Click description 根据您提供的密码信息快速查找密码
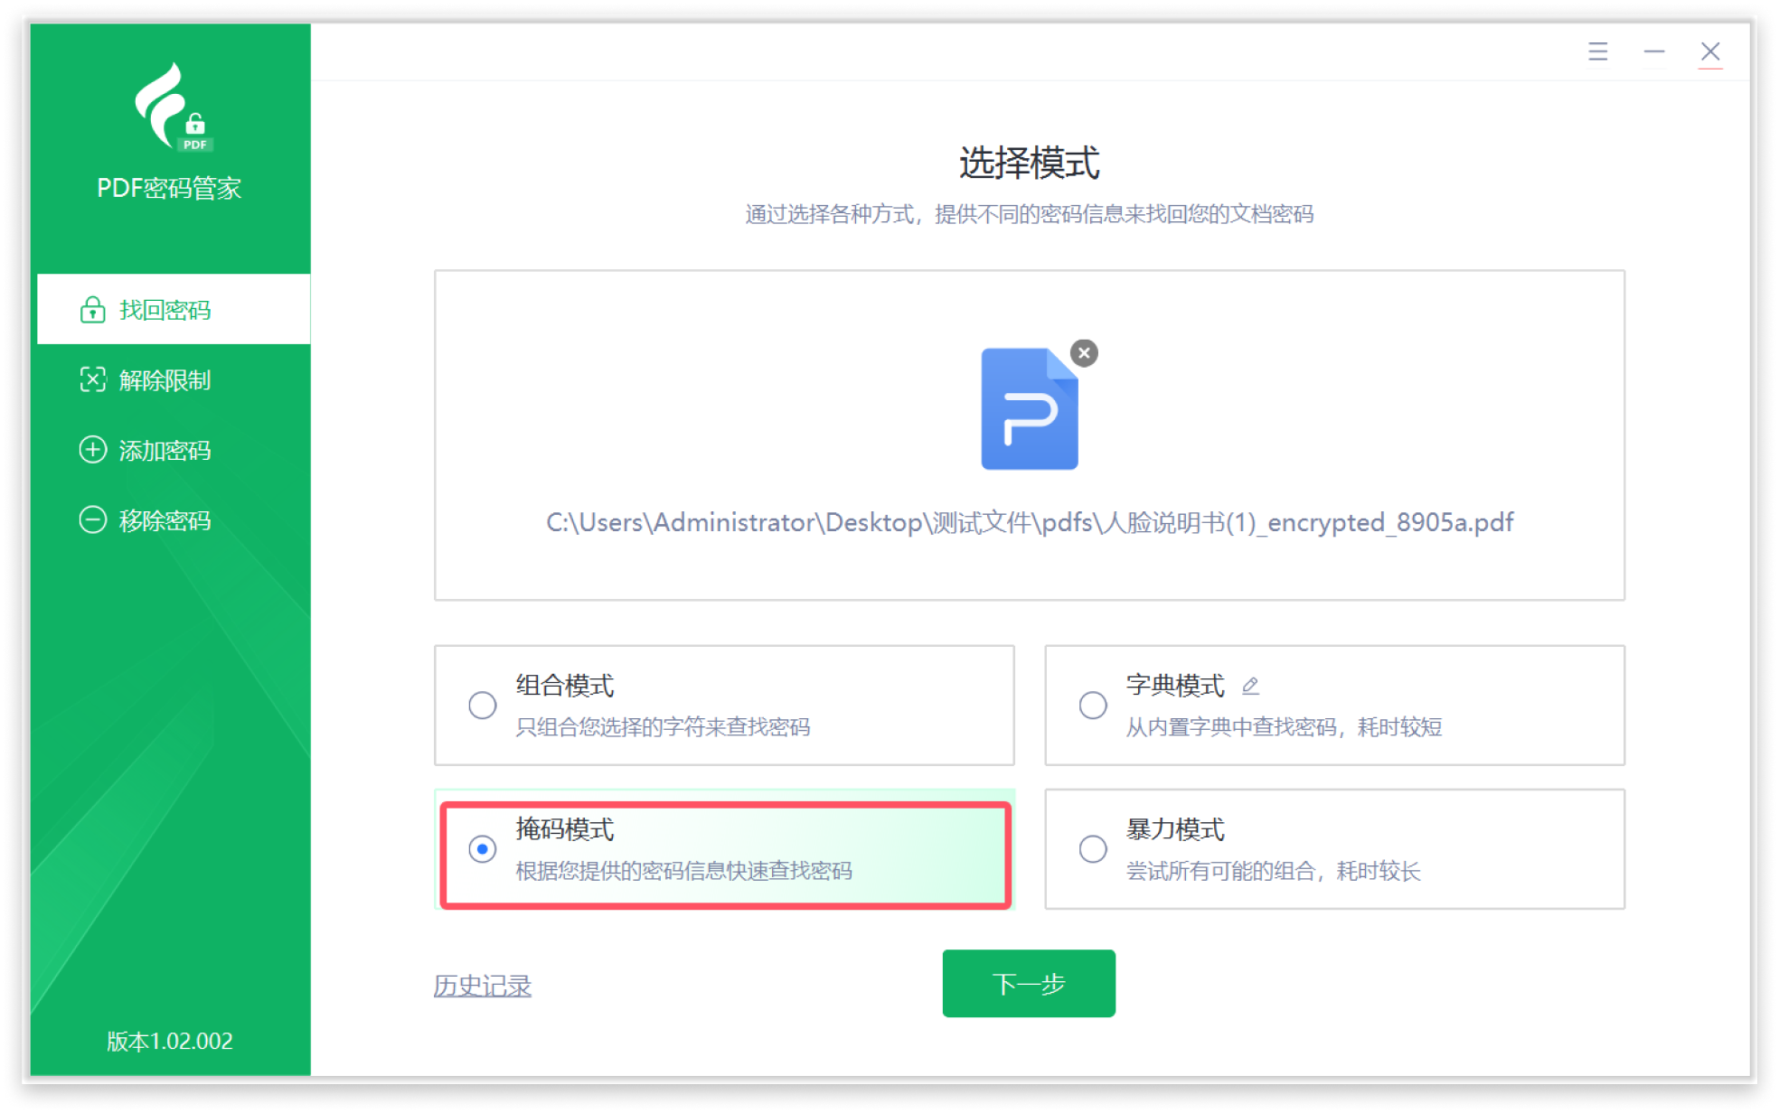This screenshot has height=1113, width=1779. tap(683, 871)
